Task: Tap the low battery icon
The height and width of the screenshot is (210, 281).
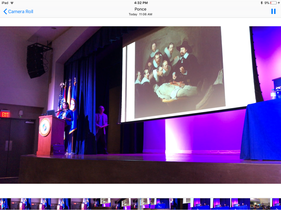Action: click(x=273, y=3)
